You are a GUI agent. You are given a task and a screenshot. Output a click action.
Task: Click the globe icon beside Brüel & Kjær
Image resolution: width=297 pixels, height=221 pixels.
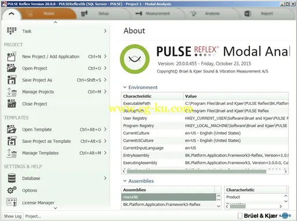pyautogui.click(x=285, y=216)
